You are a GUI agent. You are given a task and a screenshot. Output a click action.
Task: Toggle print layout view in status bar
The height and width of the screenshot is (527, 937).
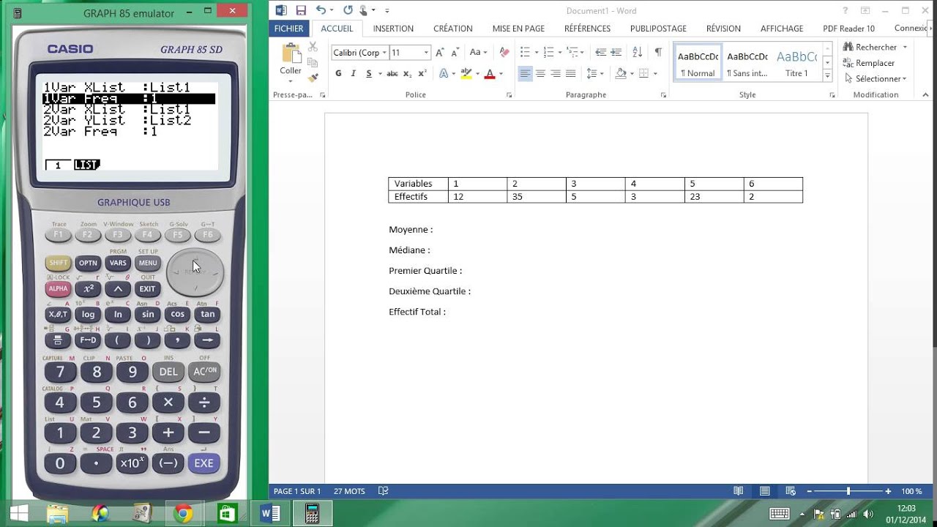click(x=764, y=491)
